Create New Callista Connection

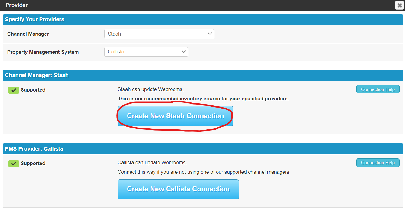(178, 189)
